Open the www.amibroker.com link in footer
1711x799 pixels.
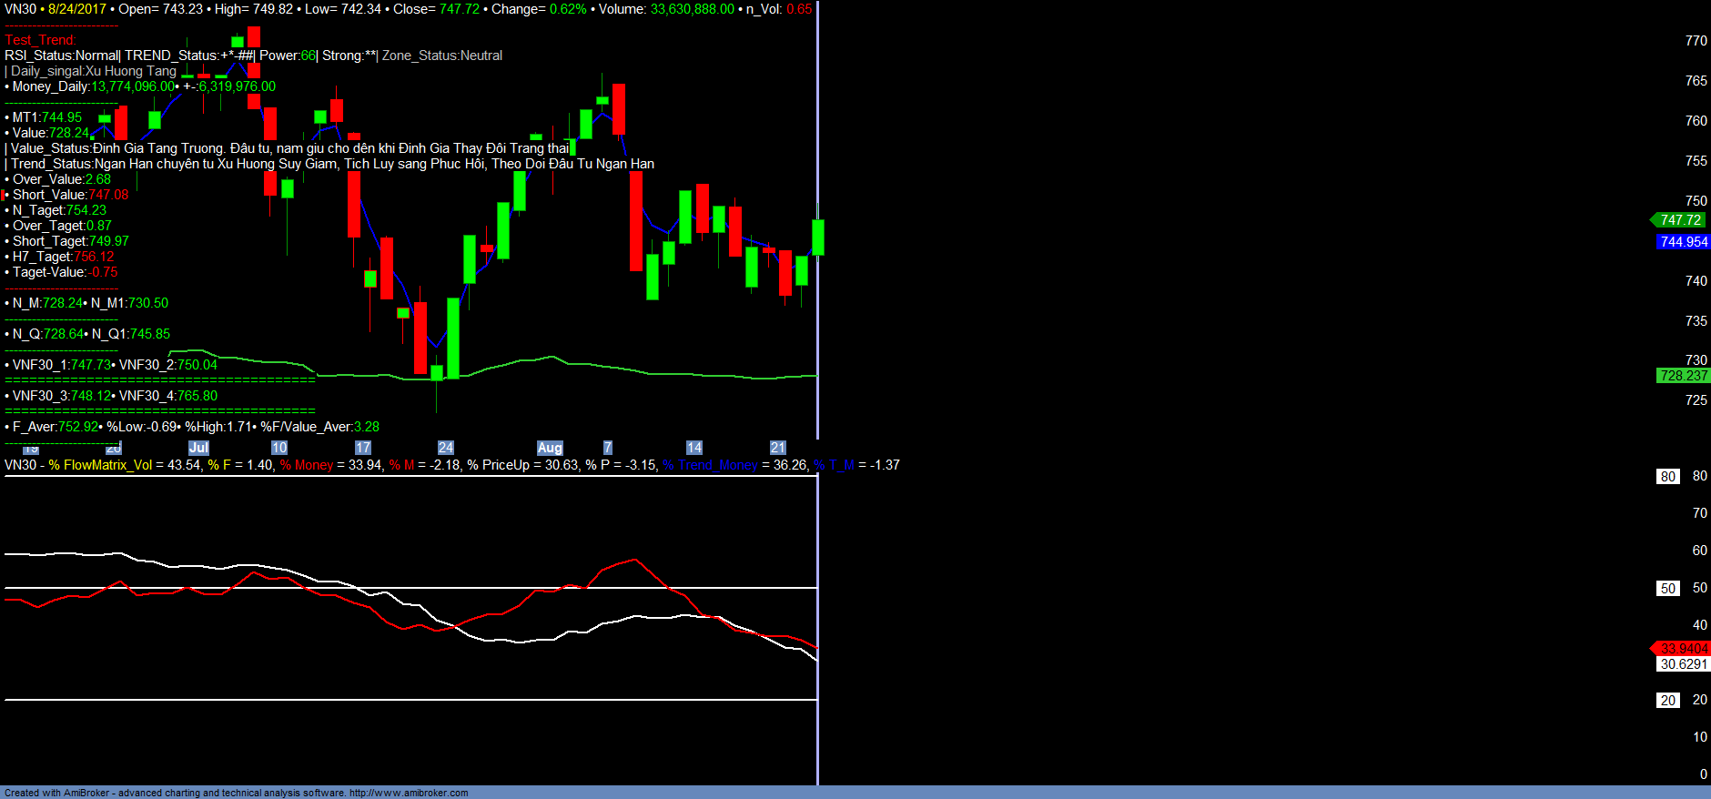[409, 793]
